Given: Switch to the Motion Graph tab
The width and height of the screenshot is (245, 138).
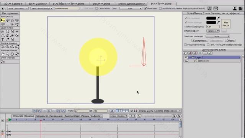Looking at the screenshot, I should tap(83, 116).
